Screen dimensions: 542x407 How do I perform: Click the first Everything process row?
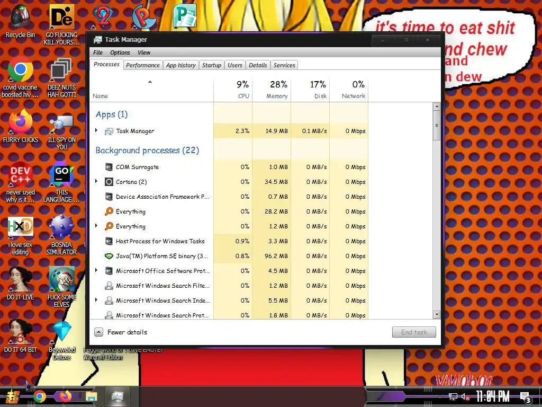click(229, 211)
